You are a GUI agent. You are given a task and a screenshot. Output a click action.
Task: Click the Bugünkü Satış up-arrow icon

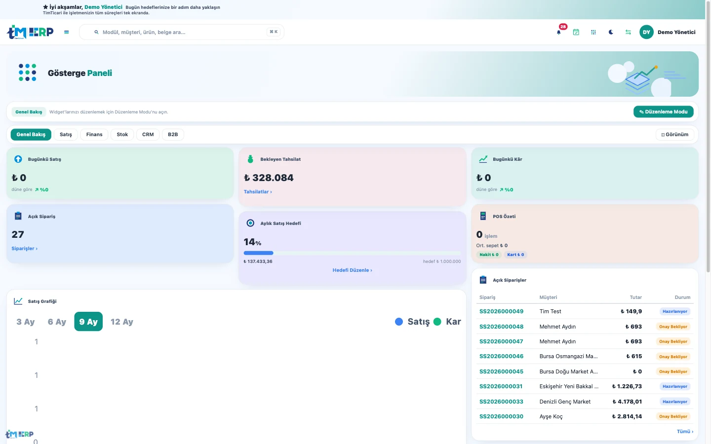[x=18, y=159]
